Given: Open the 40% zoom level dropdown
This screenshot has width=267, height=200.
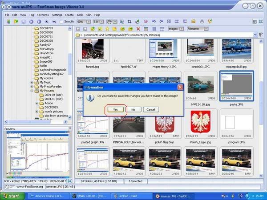Looking at the screenshot, I should coord(89,22).
